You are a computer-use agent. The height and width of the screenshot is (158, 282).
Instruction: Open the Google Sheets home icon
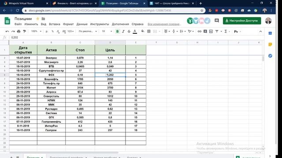[7, 21]
